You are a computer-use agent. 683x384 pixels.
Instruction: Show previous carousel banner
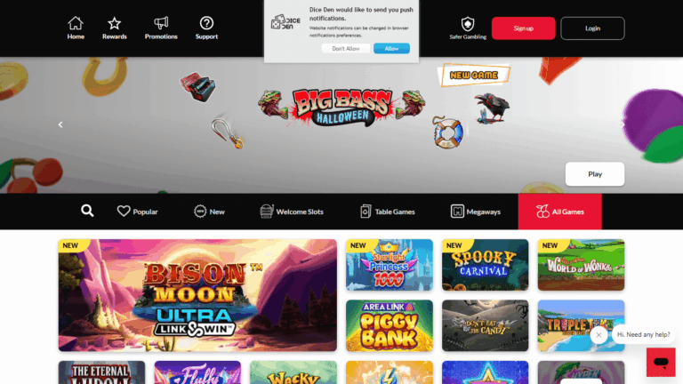[60, 124]
